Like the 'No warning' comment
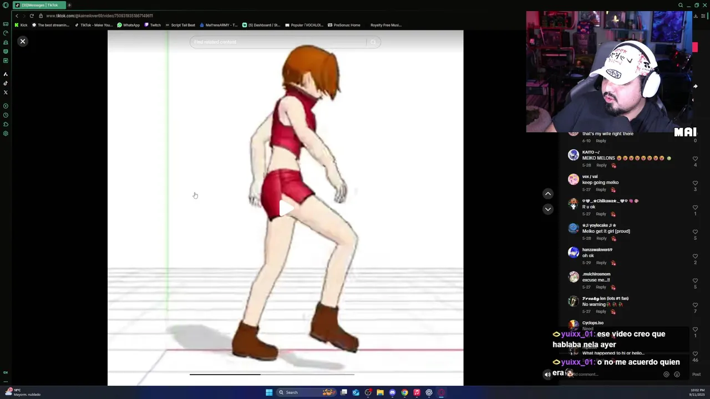 [695, 305]
